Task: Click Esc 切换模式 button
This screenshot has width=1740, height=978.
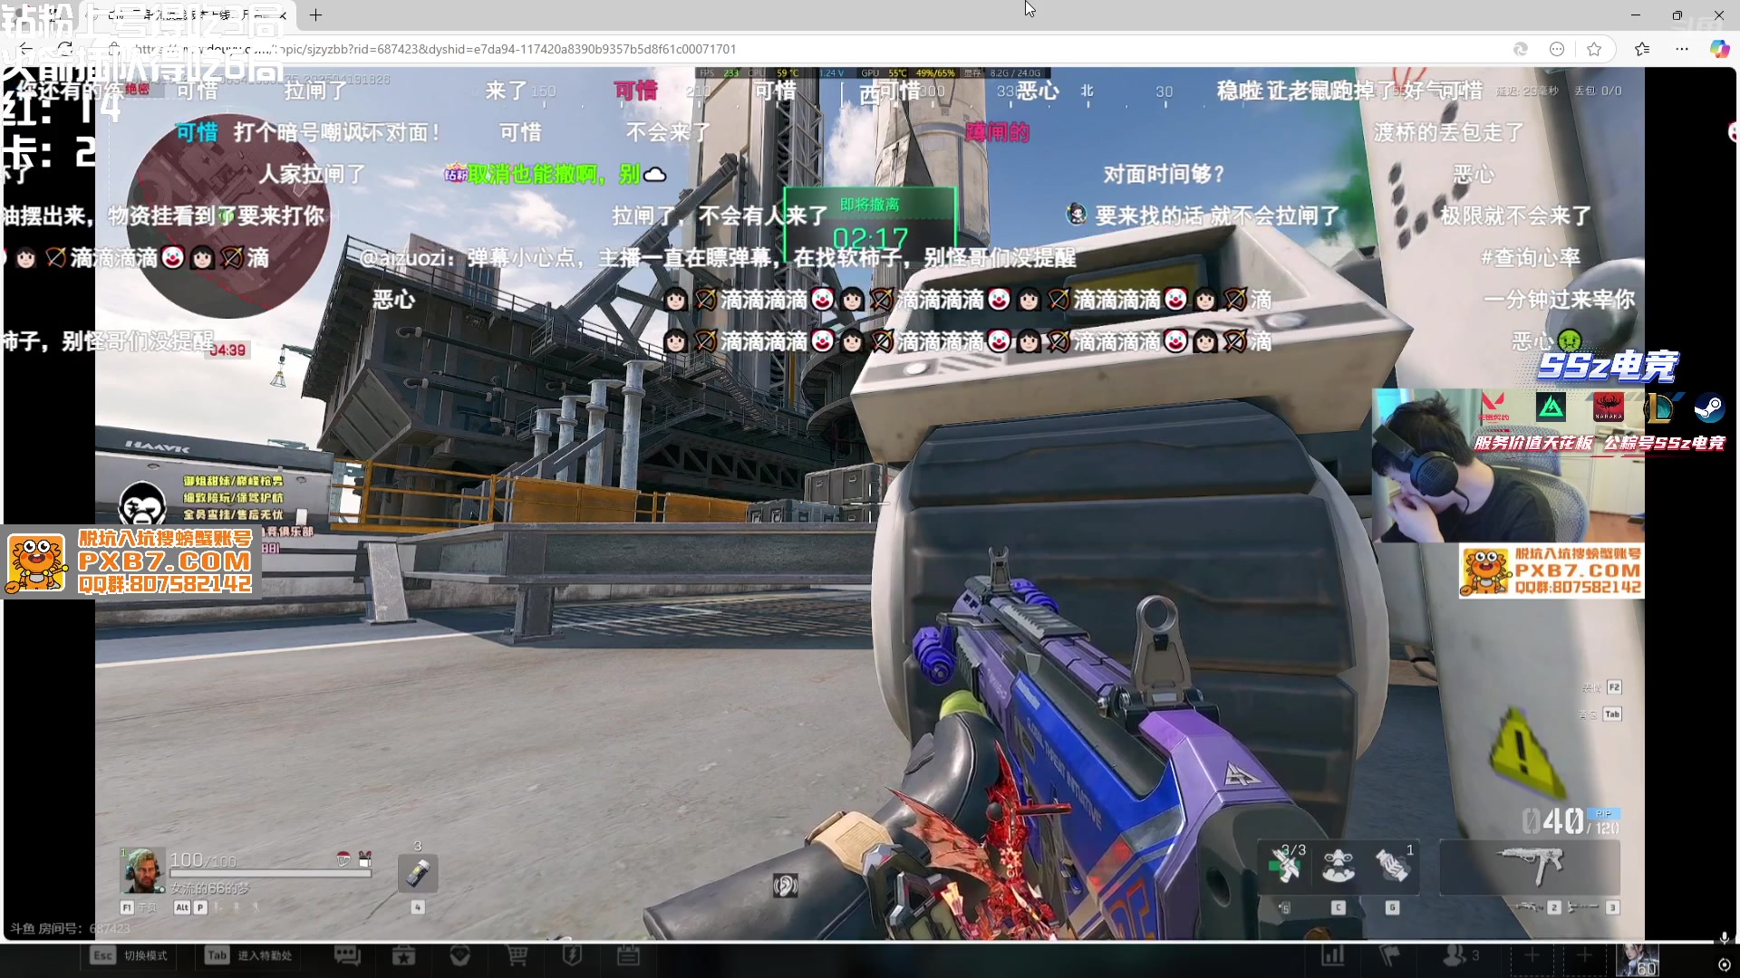Action: pos(130,955)
